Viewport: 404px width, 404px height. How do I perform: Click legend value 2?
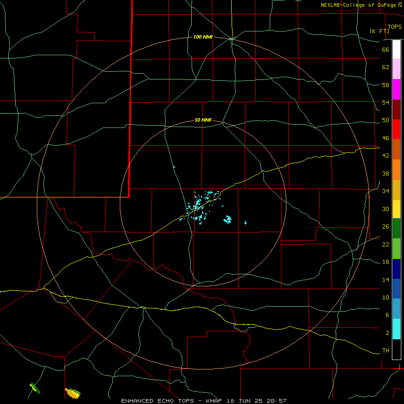pos(387,333)
